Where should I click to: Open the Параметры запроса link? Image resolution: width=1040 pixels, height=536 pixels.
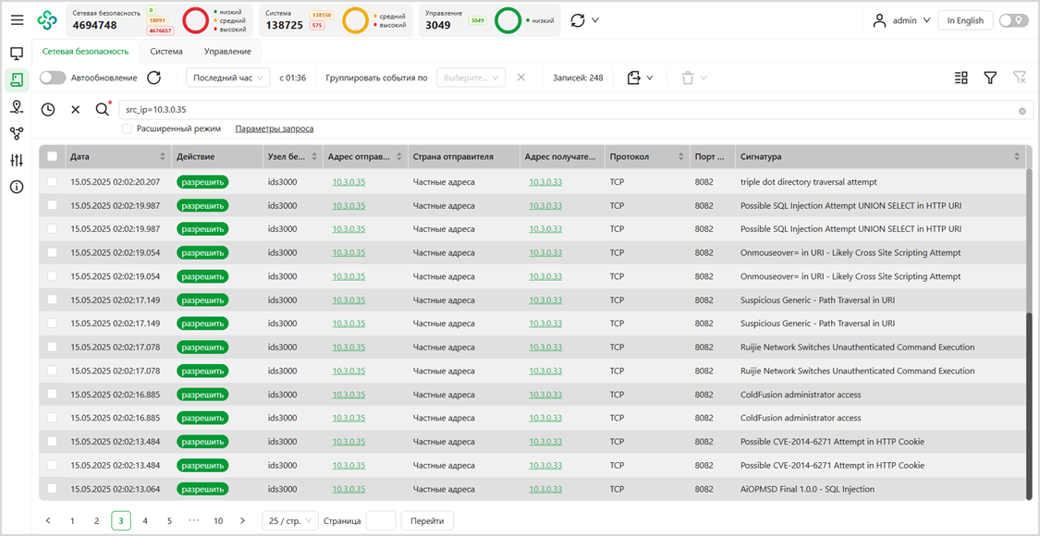(x=274, y=128)
